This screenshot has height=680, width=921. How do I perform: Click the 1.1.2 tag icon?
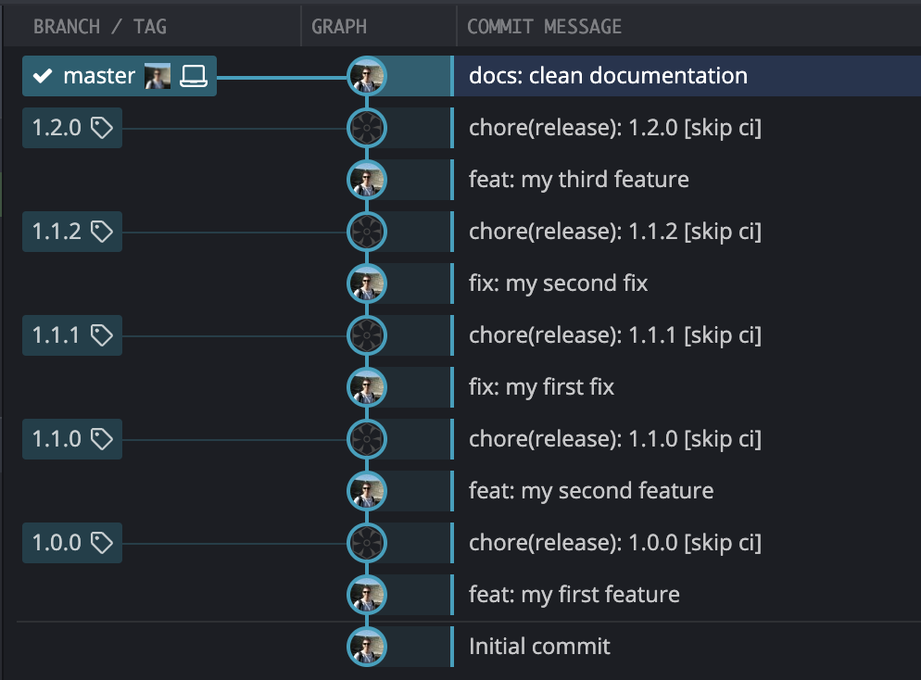(102, 232)
